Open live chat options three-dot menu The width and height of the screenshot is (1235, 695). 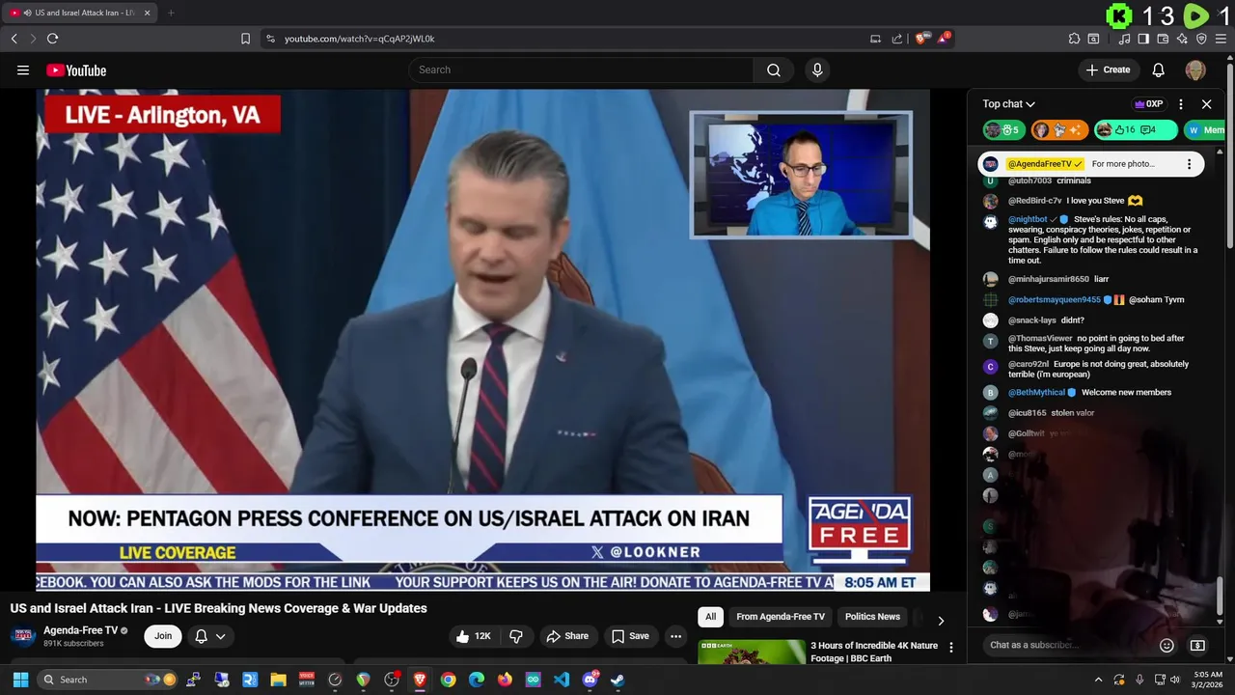click(x=1181, y=104)
